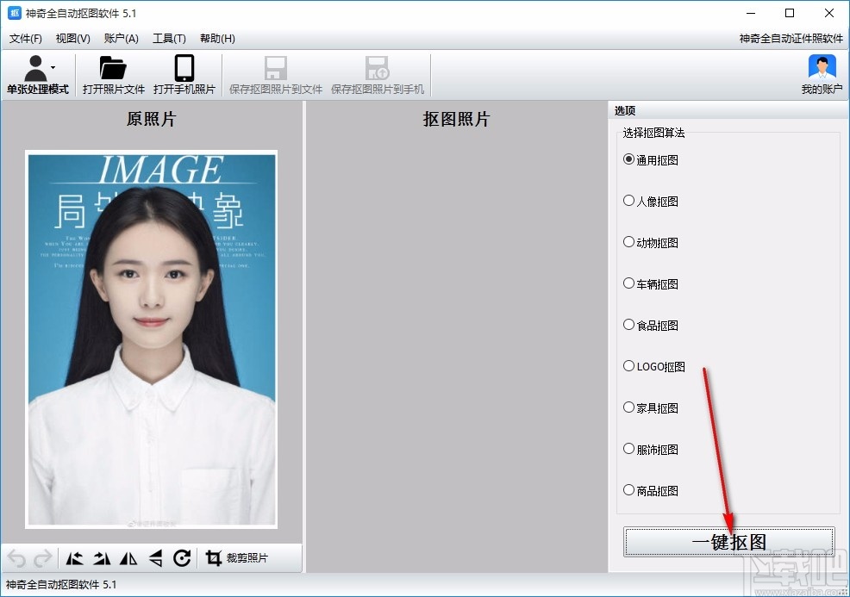Screen dimensions: 850x597
Task: Select 通用抠图 radio option
Action: [651, 160]
